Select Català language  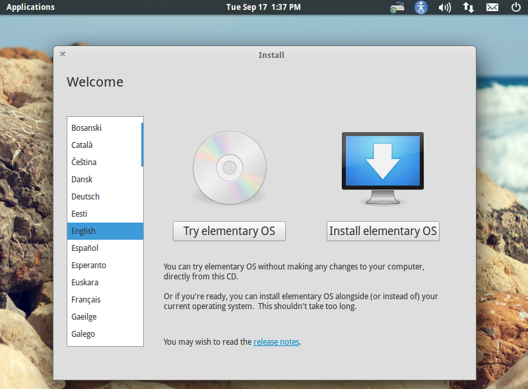point(105,145)
